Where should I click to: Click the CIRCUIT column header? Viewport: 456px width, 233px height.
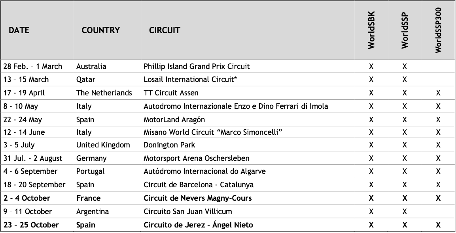pyautogui.click(x=165, y=30)
